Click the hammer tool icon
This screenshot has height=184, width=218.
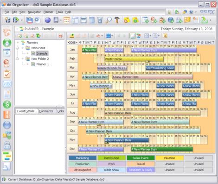pyautogui.click(x=117, y=20)
